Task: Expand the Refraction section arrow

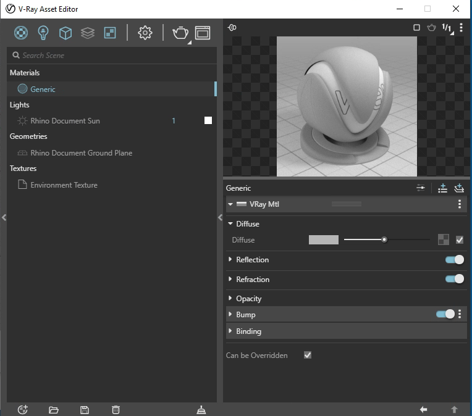Action: (230, 279)
